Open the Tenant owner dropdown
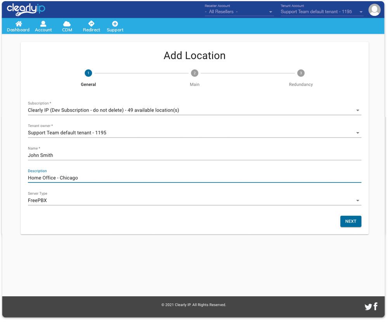The image size is (388, 323). point(194,133)
